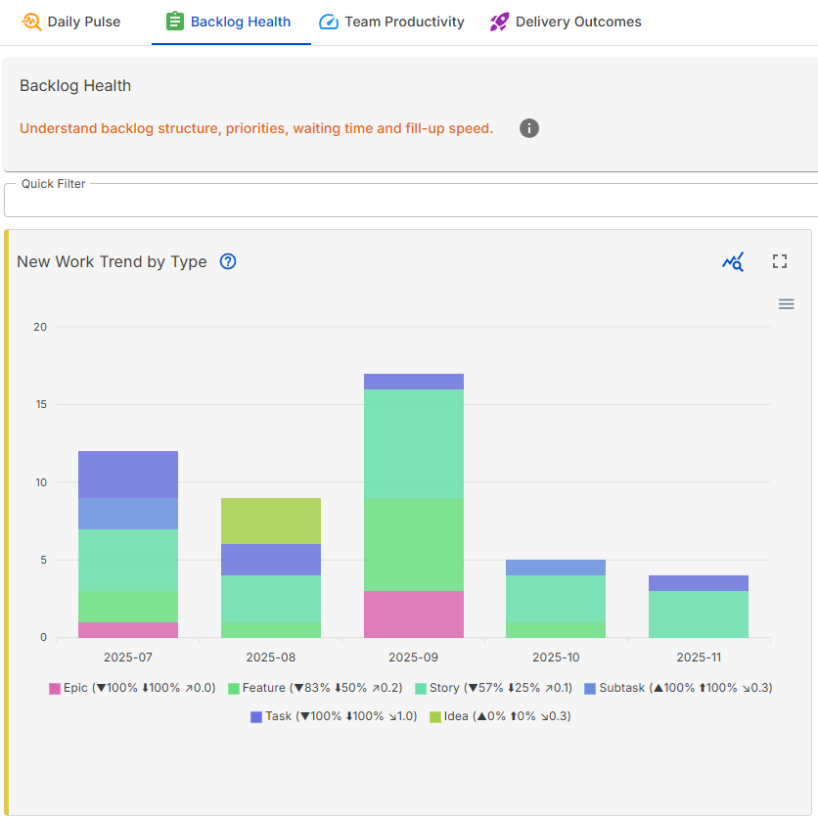Switch to the Team Productivity tab

[404, 22]
